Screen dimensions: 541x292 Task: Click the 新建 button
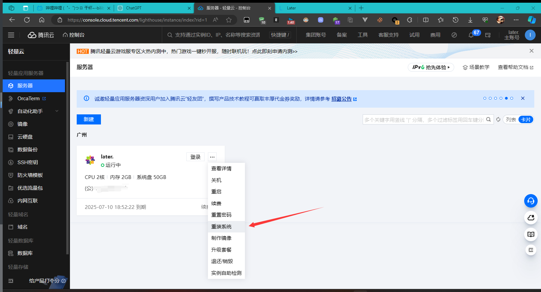coord(89,119)
